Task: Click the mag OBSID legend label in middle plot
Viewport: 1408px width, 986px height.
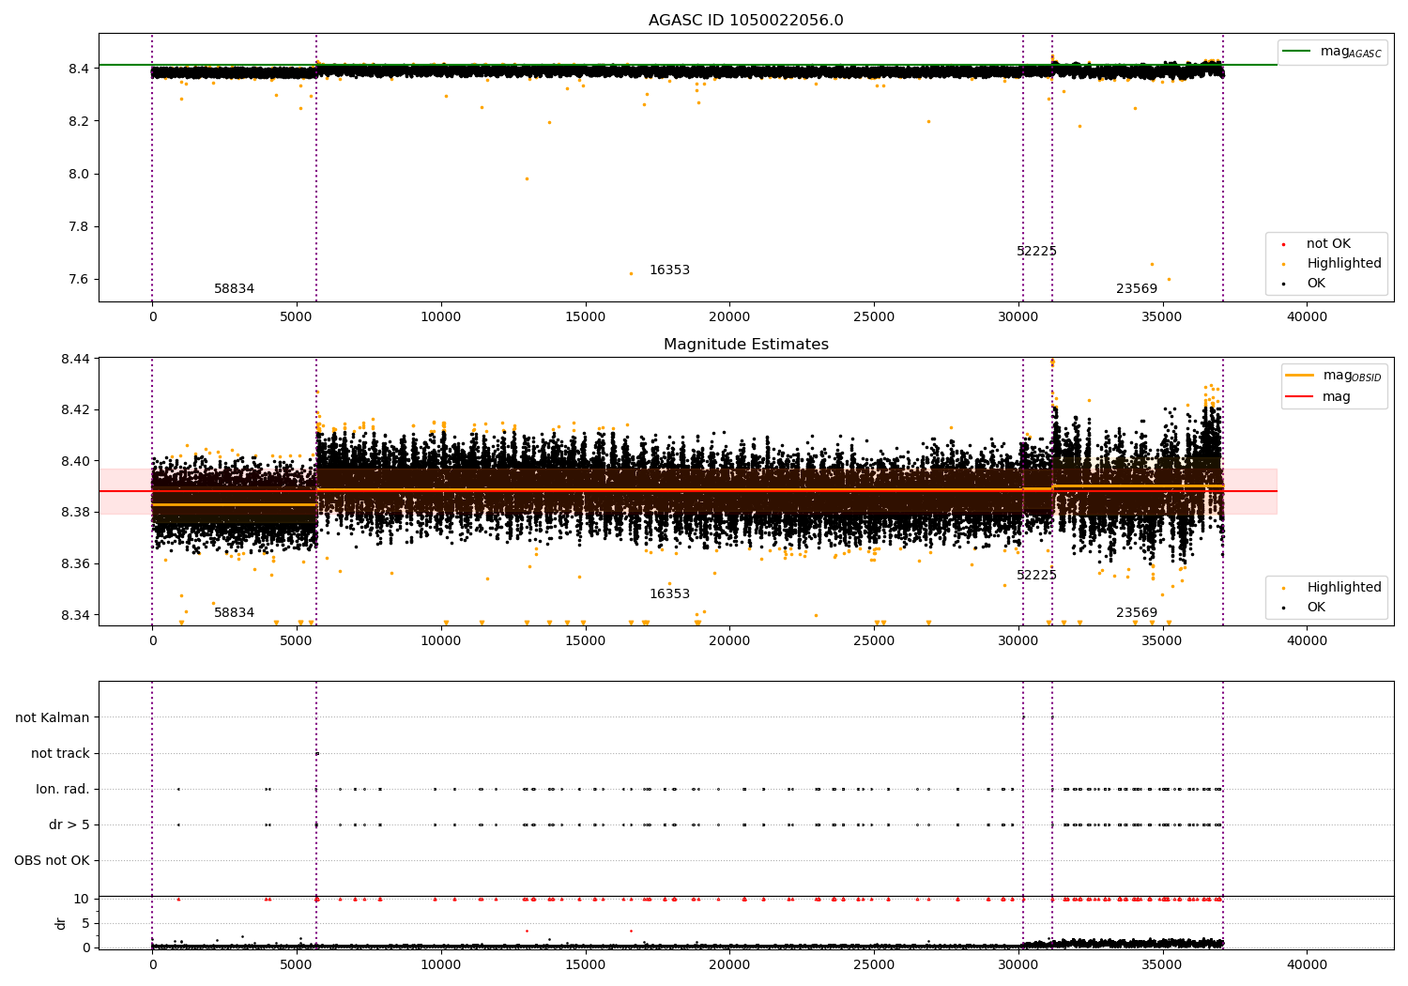Action: [x=1352, y=376]
